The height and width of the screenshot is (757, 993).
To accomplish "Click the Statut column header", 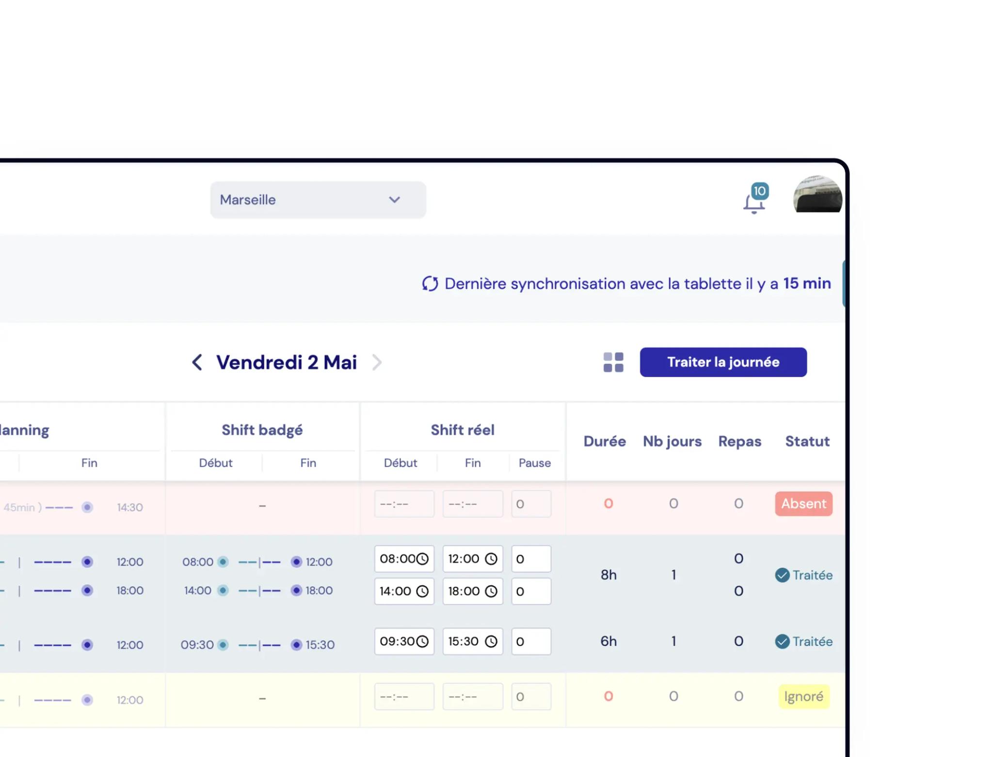I will pyautogui.click(x=807, y=441).
